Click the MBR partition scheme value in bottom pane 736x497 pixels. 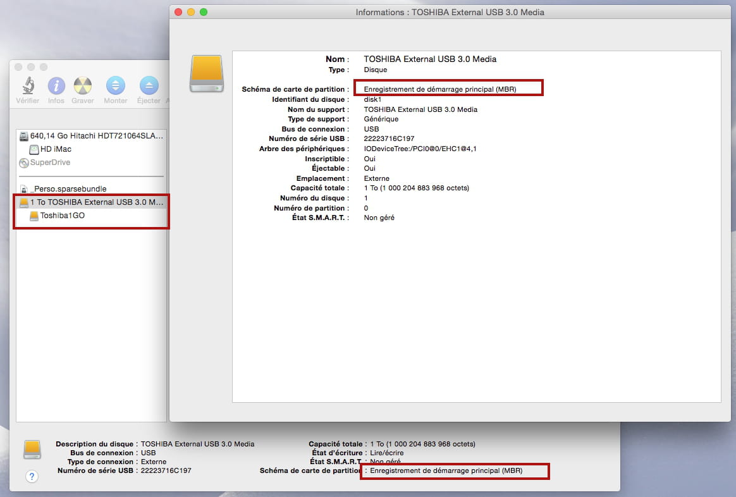pyautogui.click(x=446, y=470)
